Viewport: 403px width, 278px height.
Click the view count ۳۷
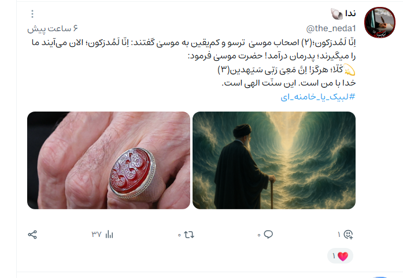click(97, 234)
